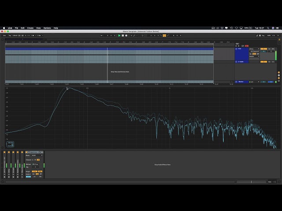Toggle the 2 Audio track activator

pos(263,62)
